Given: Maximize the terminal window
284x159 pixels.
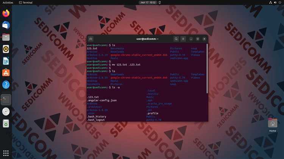Looking at the screenshot, I should click(x=198, y=39).
